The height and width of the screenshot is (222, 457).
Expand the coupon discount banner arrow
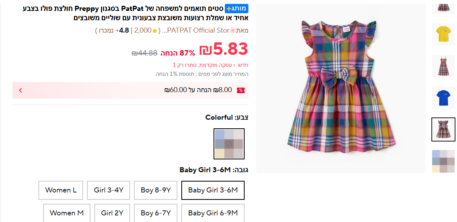tap(21, 90)
